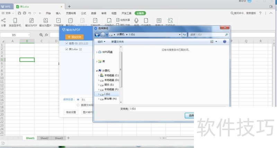This screenshot has width=277, height=148.
Task: Click the three-dot more options icon
Action: (266, 13)
